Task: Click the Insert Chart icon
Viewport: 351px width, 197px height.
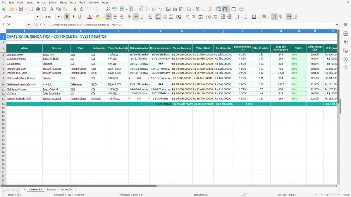Action: 175,9
